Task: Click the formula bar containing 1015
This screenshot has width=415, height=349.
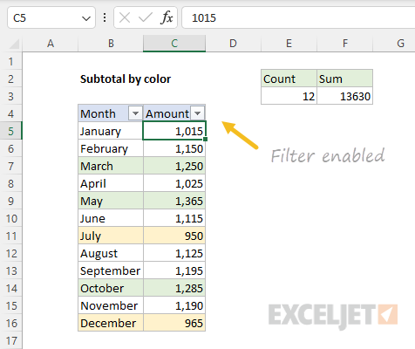Action: pyautogui.click(x=298, y=18)
